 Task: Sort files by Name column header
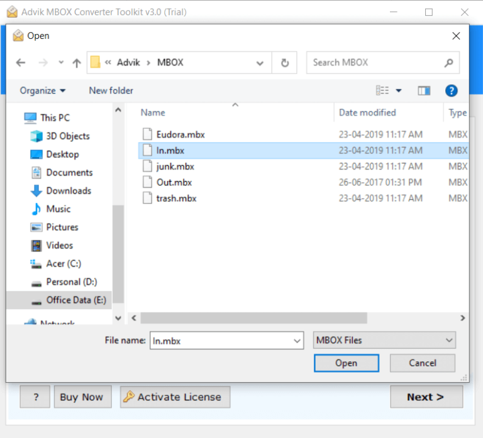[153, 112]
